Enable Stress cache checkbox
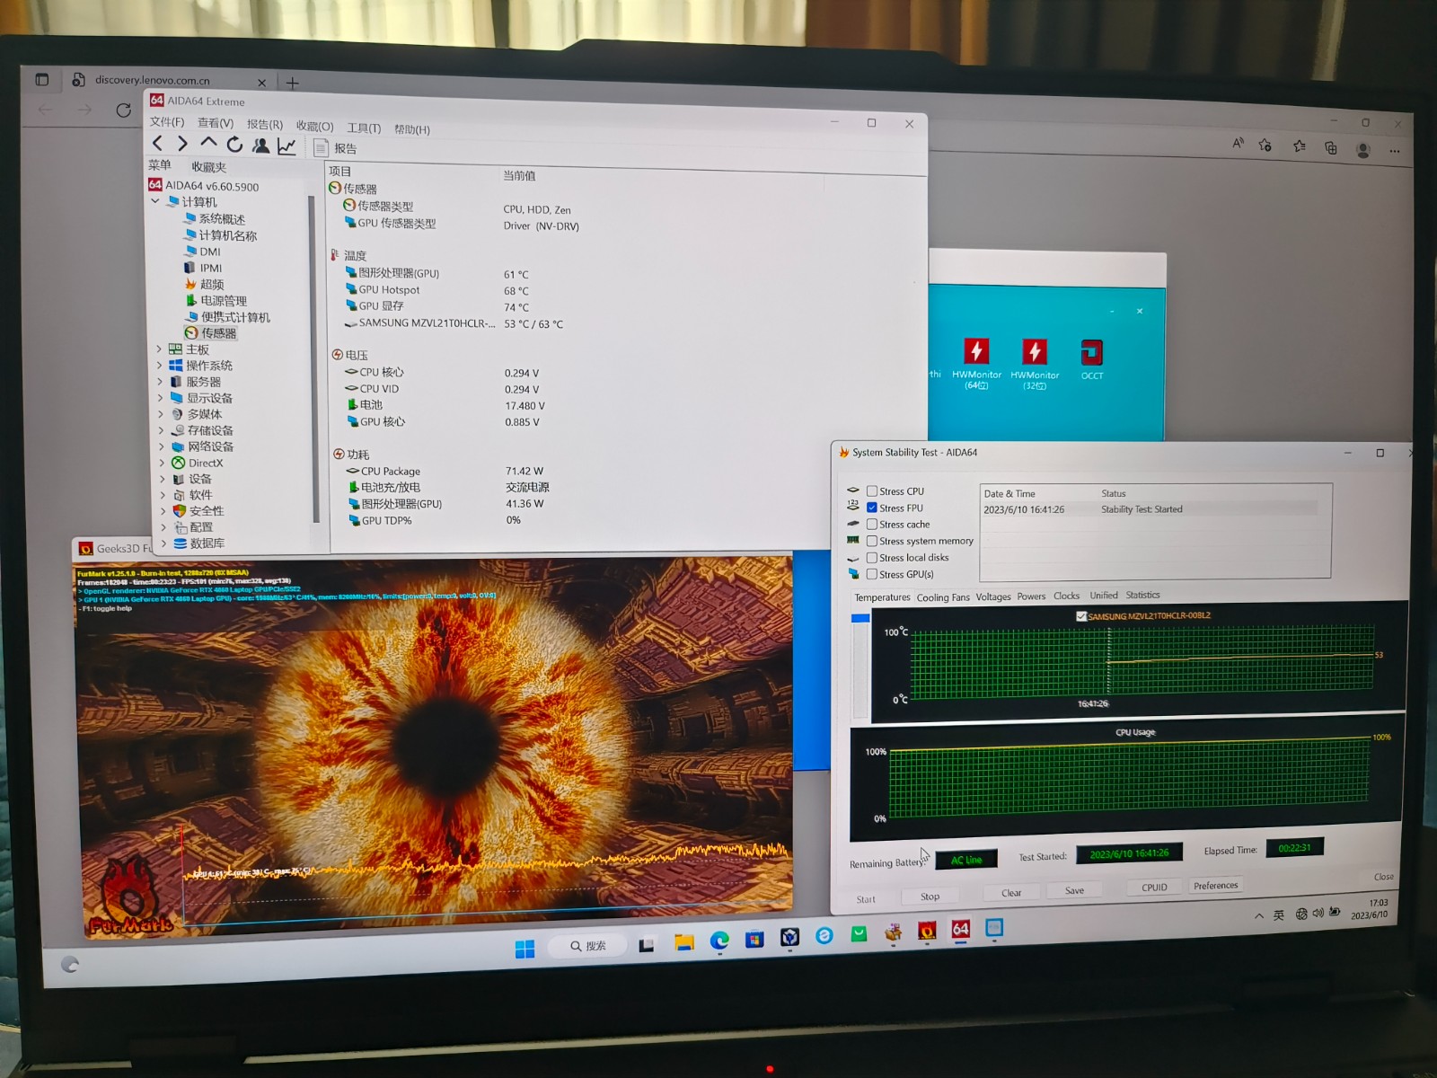1437x1078 pixels. tap(871, 524)
